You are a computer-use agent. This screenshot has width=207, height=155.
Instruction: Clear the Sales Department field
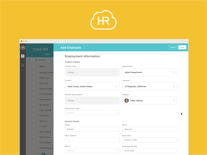coord(174,72)
